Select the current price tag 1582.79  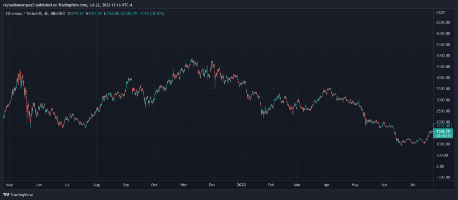[x=442, y=131]
